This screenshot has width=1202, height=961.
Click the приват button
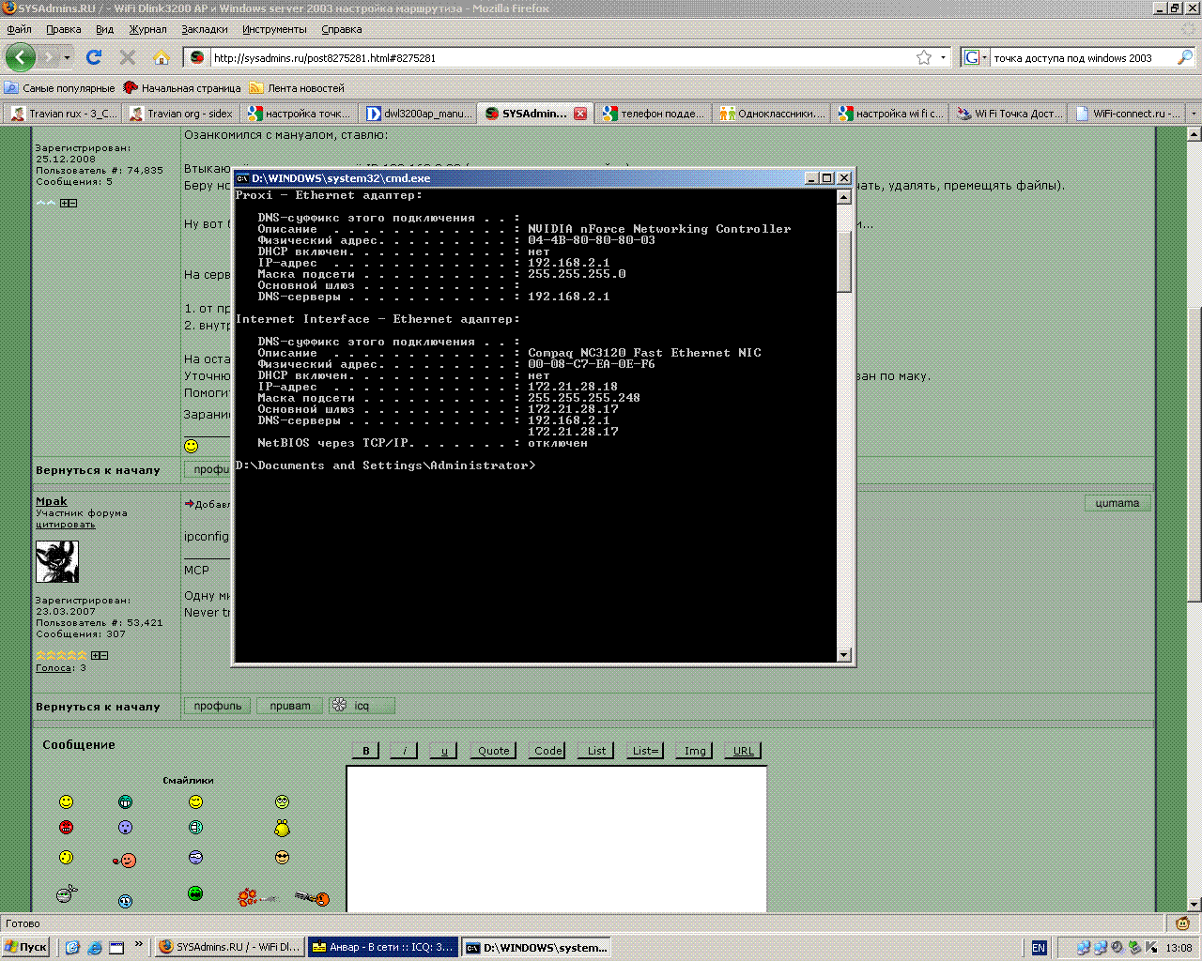click(290, 706)
